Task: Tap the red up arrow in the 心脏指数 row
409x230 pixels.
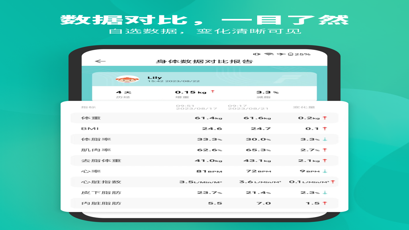Action: 333,182
